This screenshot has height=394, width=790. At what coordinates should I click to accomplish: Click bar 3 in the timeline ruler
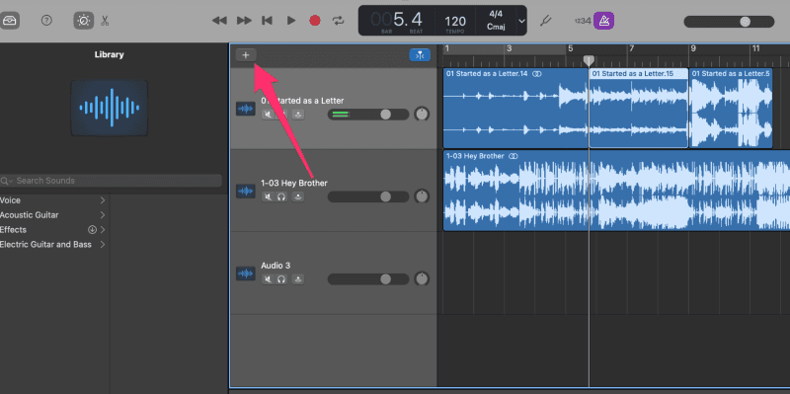tap(509, 48)
